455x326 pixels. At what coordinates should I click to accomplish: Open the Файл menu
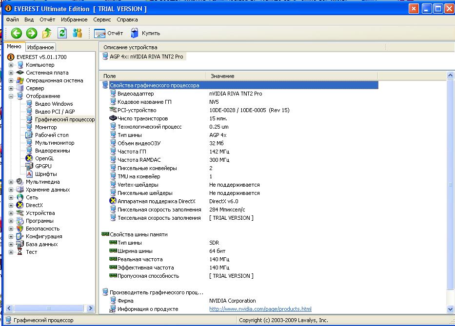tap(12, 19)
